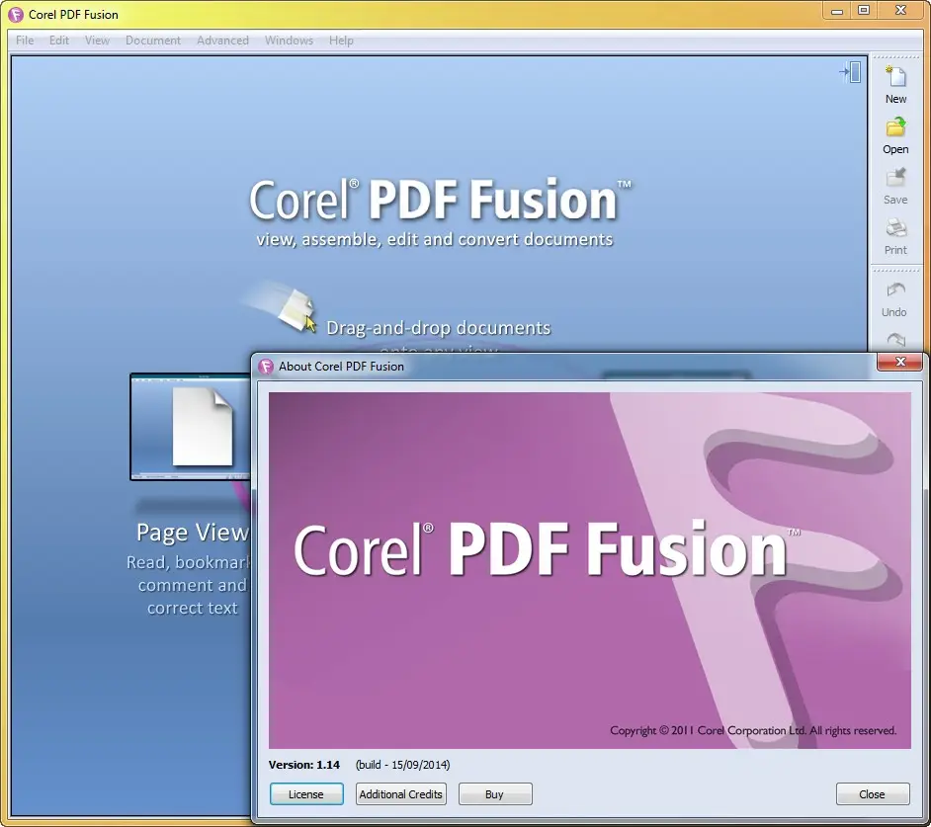Click the Corel PDF Fusion title bar app icon
The width and height of the screenshot is (931, 827).
[x=16, y=14]
